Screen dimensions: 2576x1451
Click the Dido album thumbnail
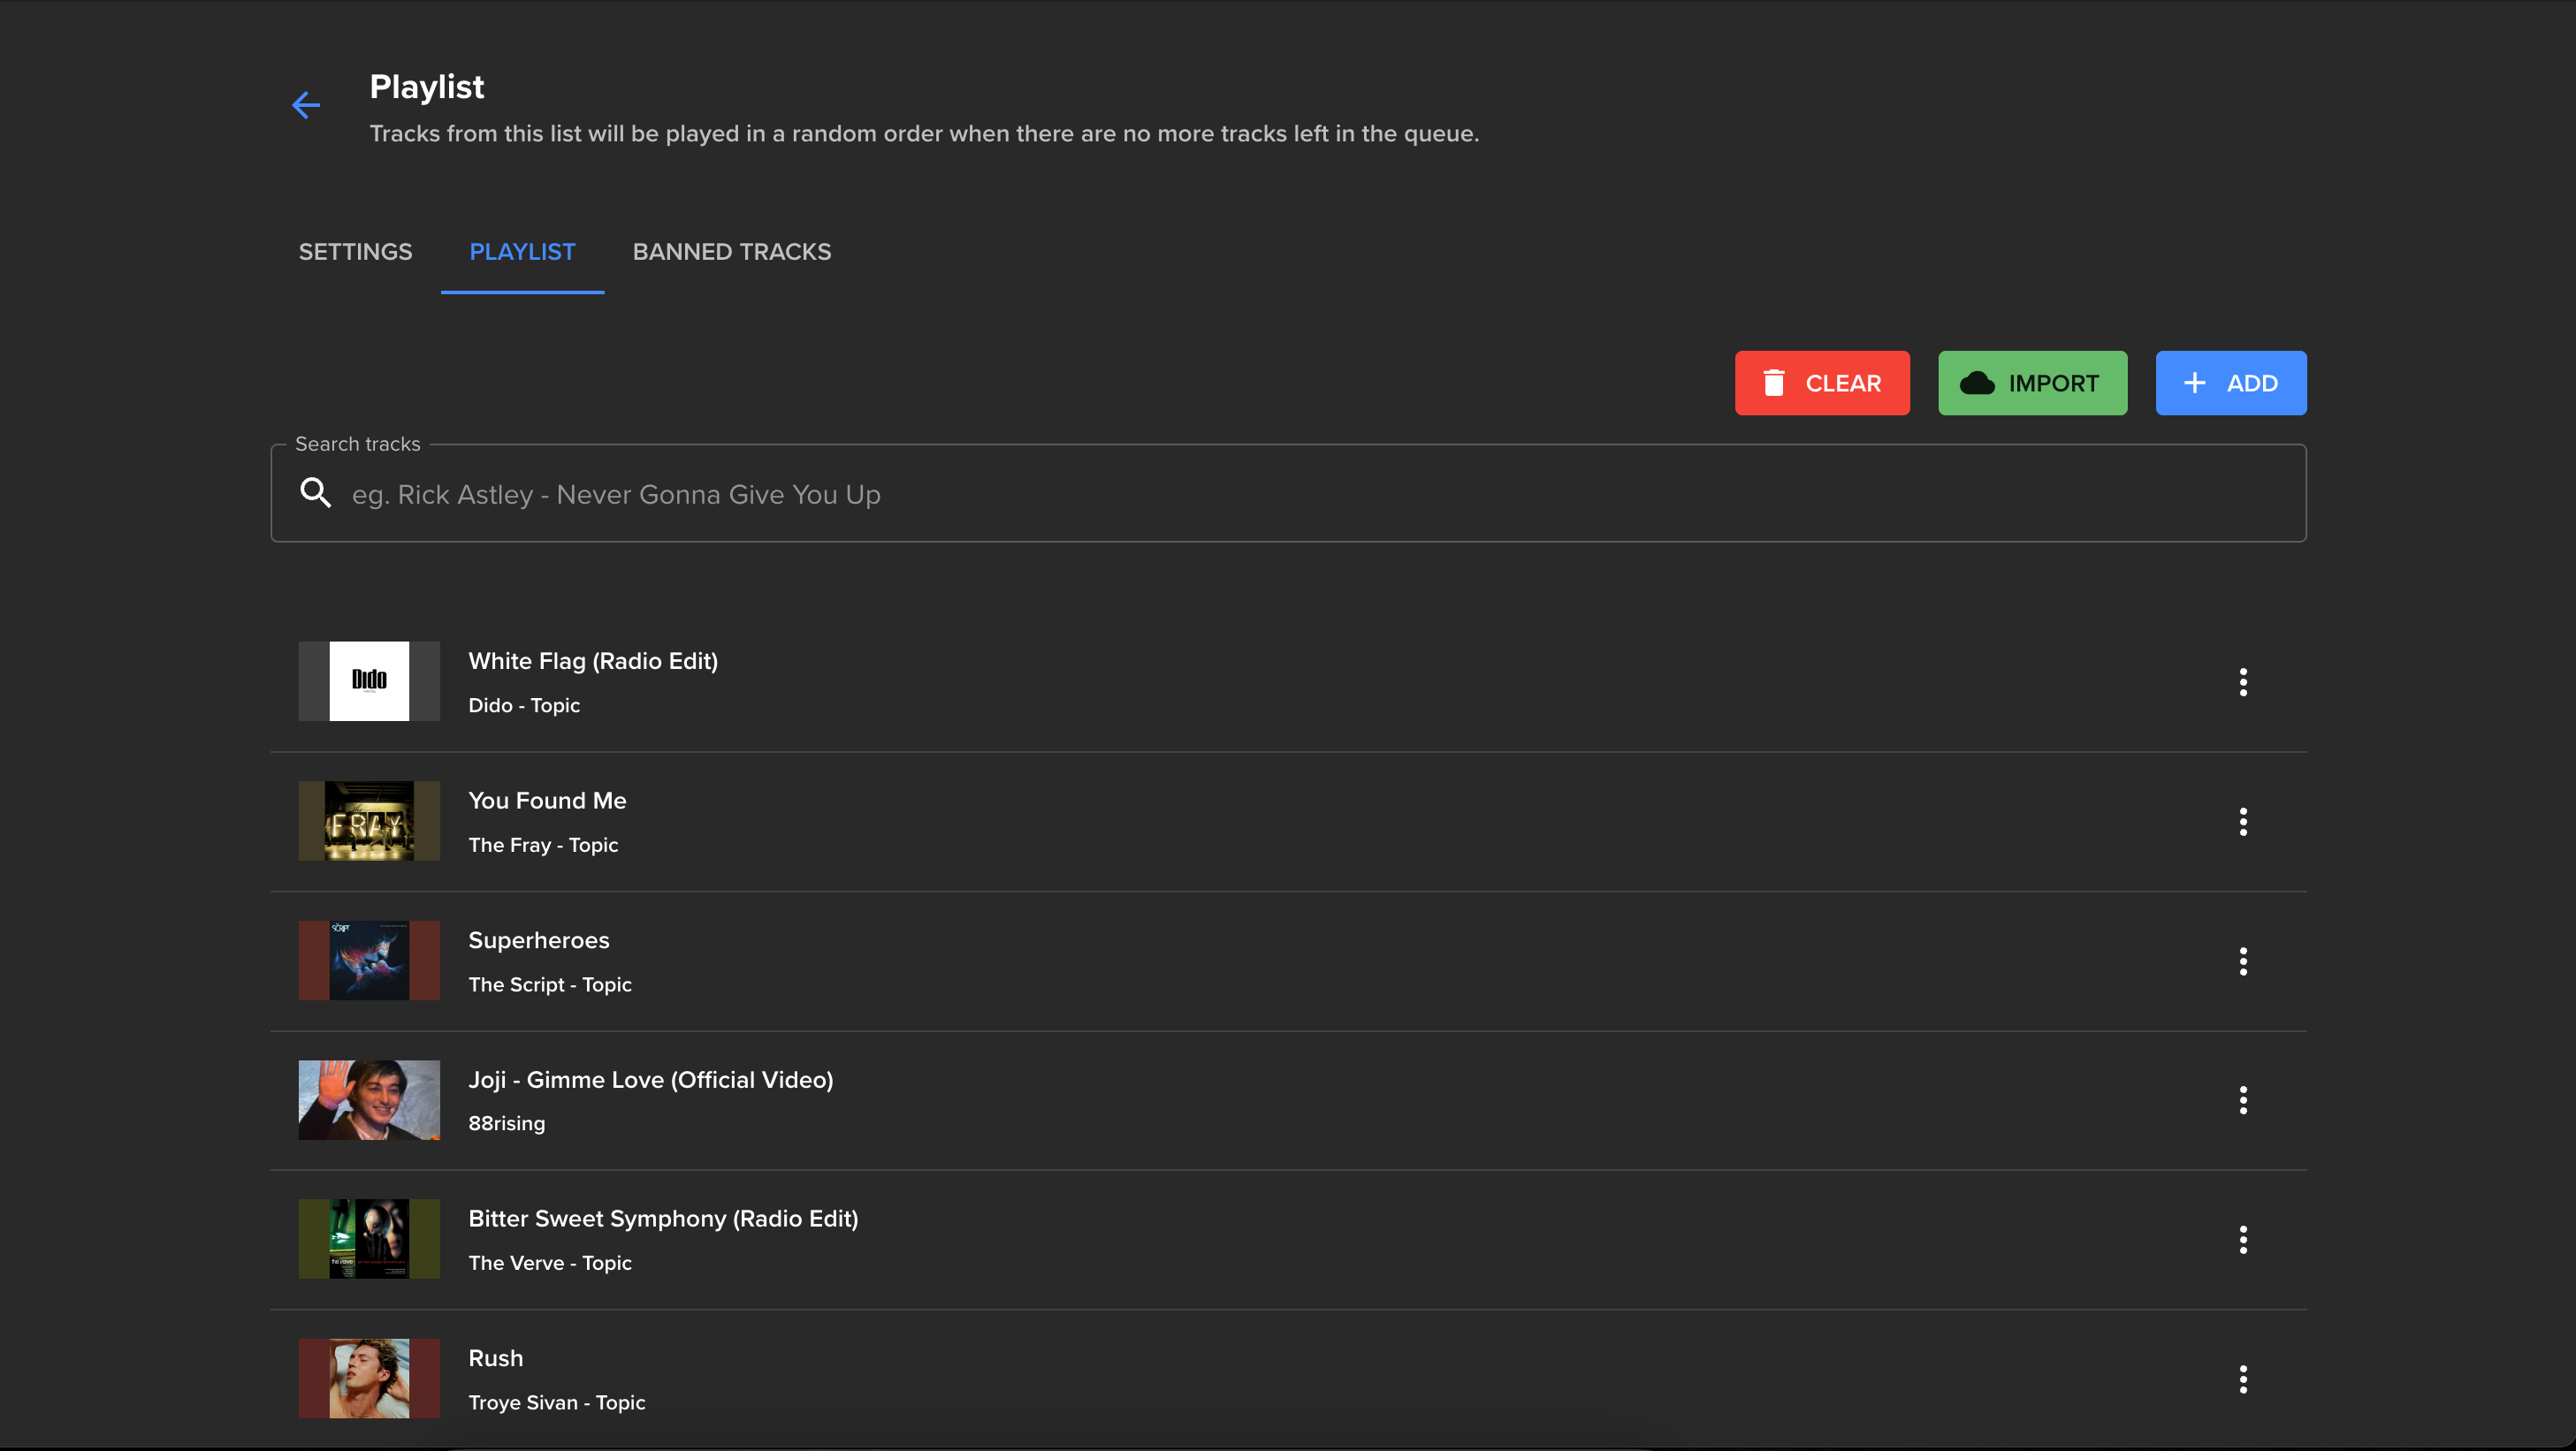(x=368, y=680)
